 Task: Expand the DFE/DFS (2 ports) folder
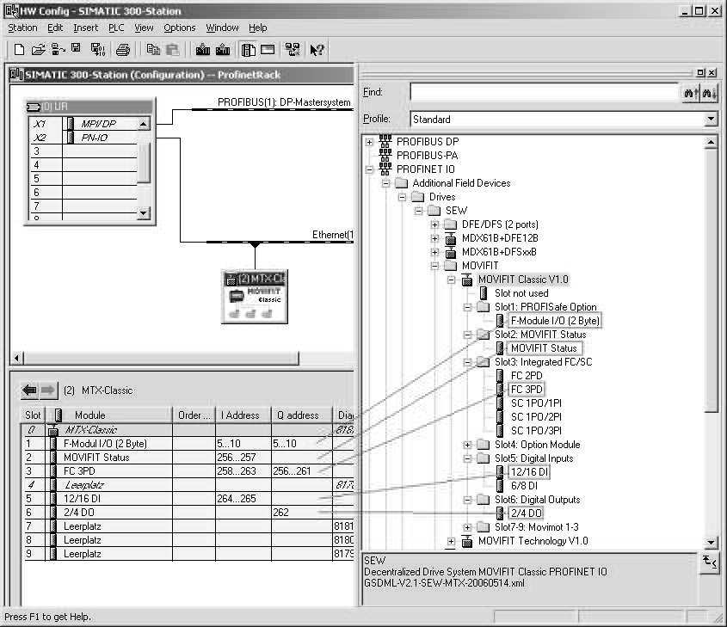pyautogui.click(x=434, y=224)
